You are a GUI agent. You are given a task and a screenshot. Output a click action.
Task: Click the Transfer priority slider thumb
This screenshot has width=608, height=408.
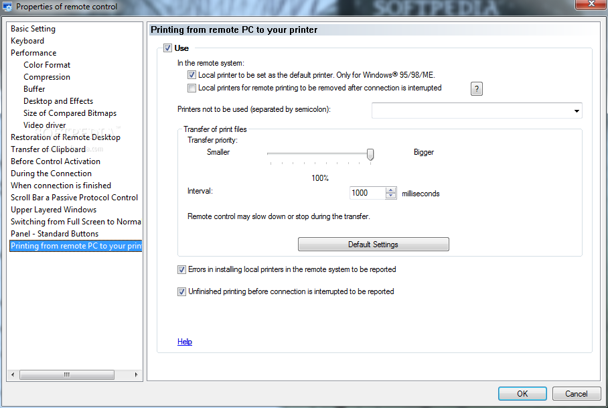(x=370, y=154)
